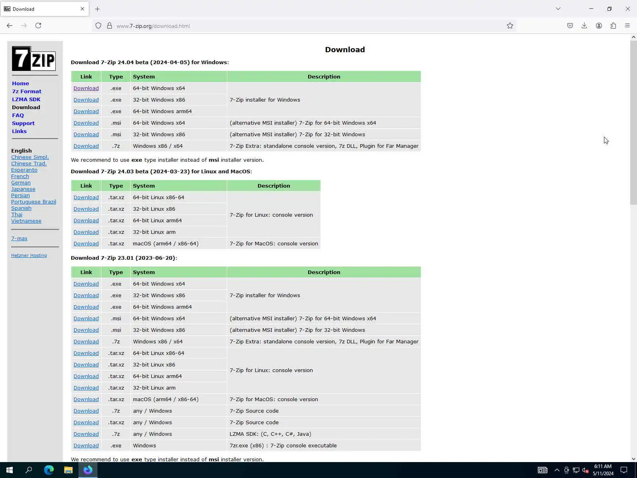Download 24.04 beta .7z Extra package
The image size is (637, 478).
86,146
